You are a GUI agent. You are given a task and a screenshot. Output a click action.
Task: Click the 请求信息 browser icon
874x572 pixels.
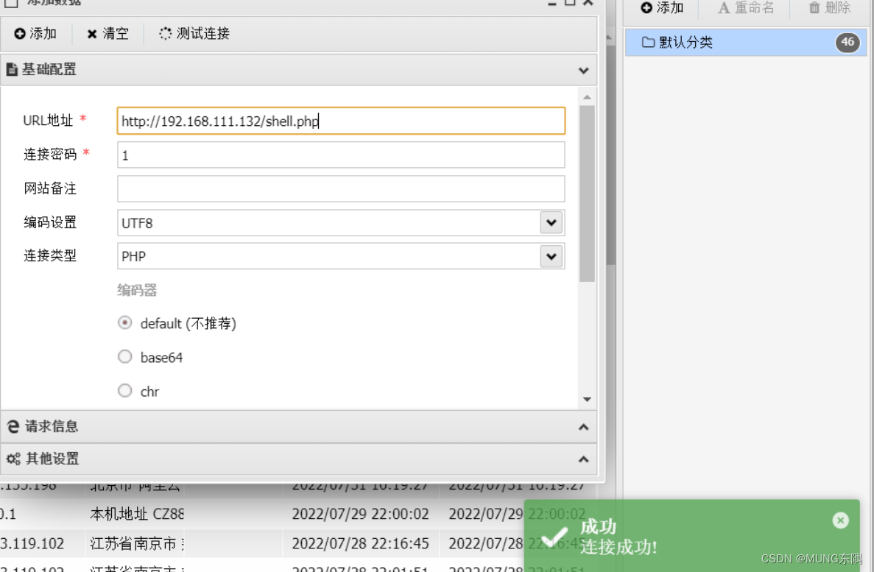pos(13,426)
